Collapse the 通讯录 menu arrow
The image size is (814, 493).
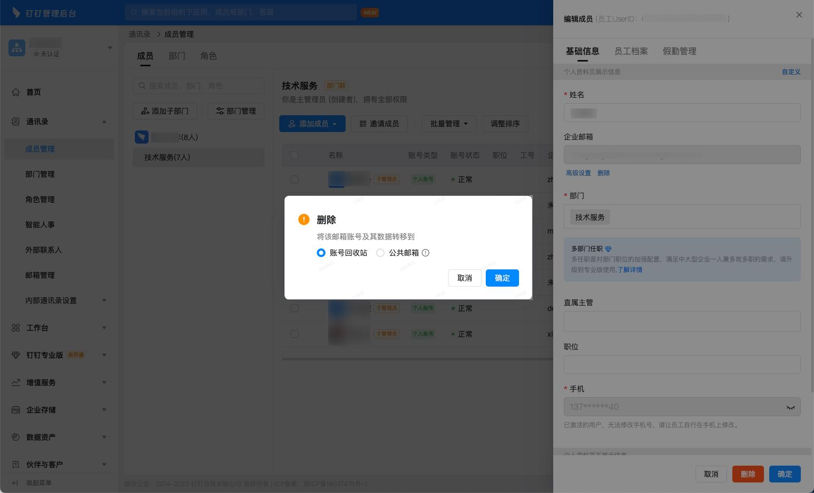pyautogui.click(x=104, y=122)
